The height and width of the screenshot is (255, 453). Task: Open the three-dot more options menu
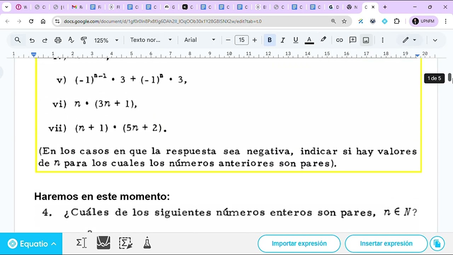pos(383,40)
